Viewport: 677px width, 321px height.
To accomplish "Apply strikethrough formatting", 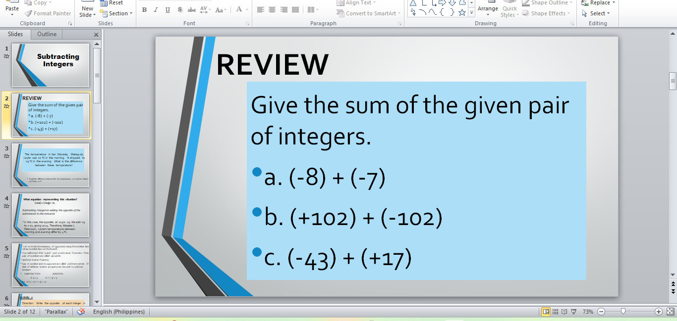I will pos(192,10).
